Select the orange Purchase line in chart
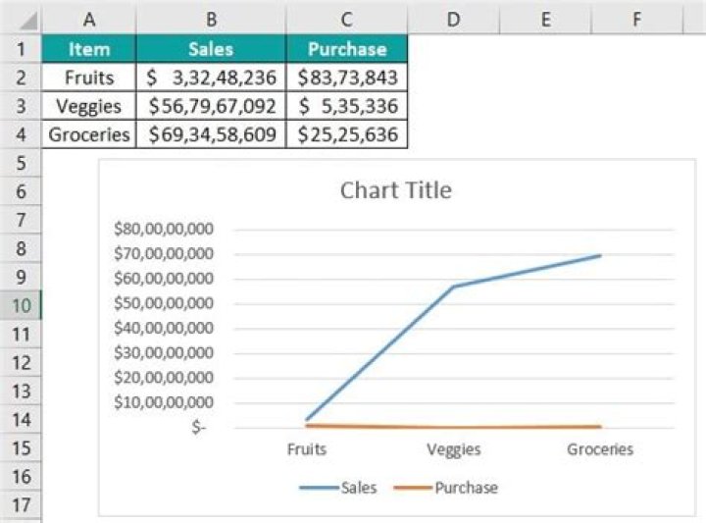Viewport: 706px width, 523px height. [x=454, y=427]
